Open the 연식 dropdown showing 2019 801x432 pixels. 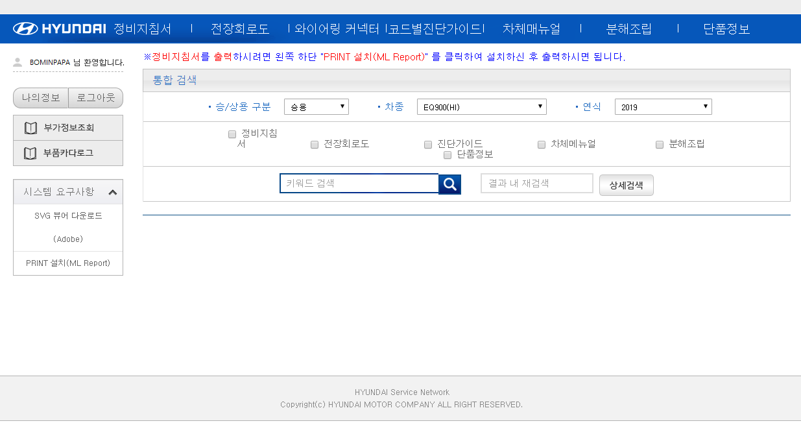[664, 107]
